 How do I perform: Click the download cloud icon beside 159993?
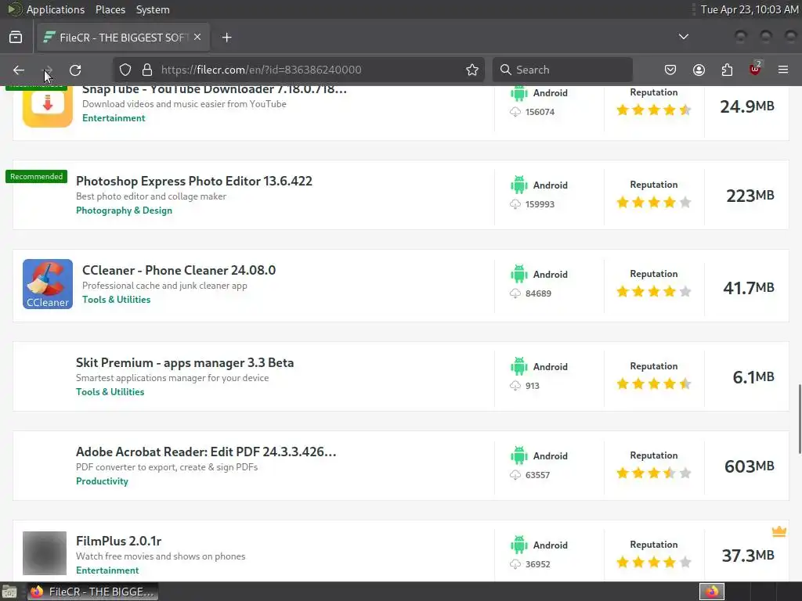coord(515,204)
